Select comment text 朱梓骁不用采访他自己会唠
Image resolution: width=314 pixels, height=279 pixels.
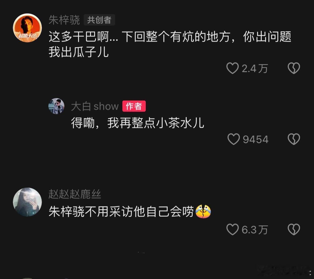[x=121, y=212]
